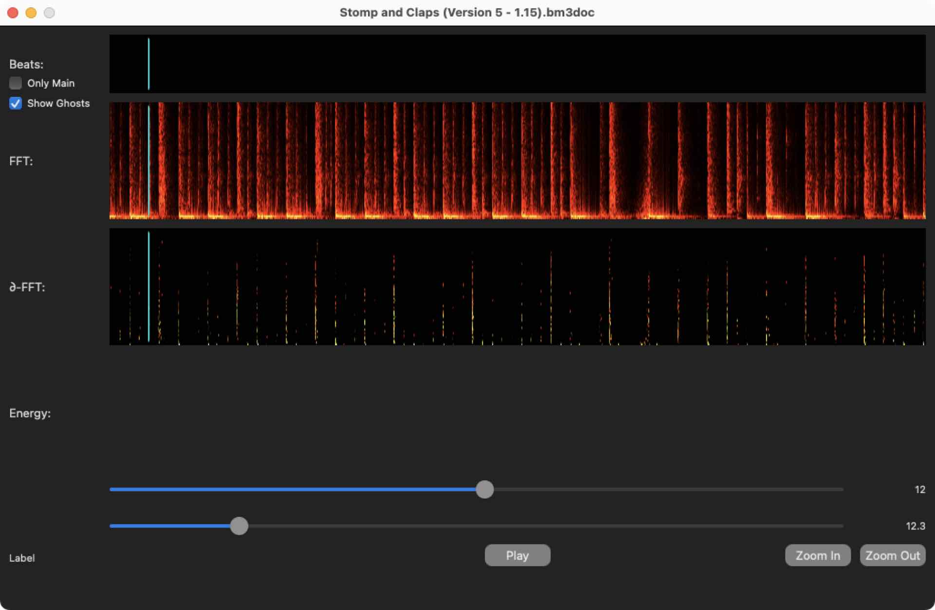935x610 pixels.
Task: Click inside the FFT spectrogram view
Action: (517, 160)
